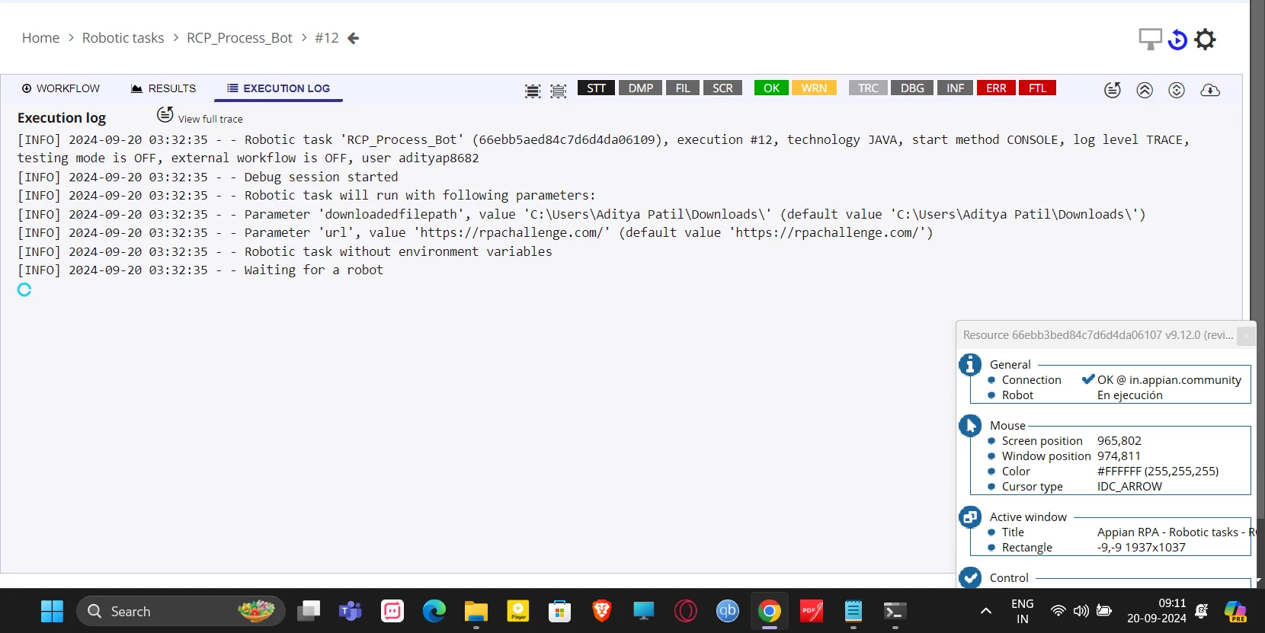Click the 'without environment variables' log line
1265x633 pixels.
tap(285, 252)
